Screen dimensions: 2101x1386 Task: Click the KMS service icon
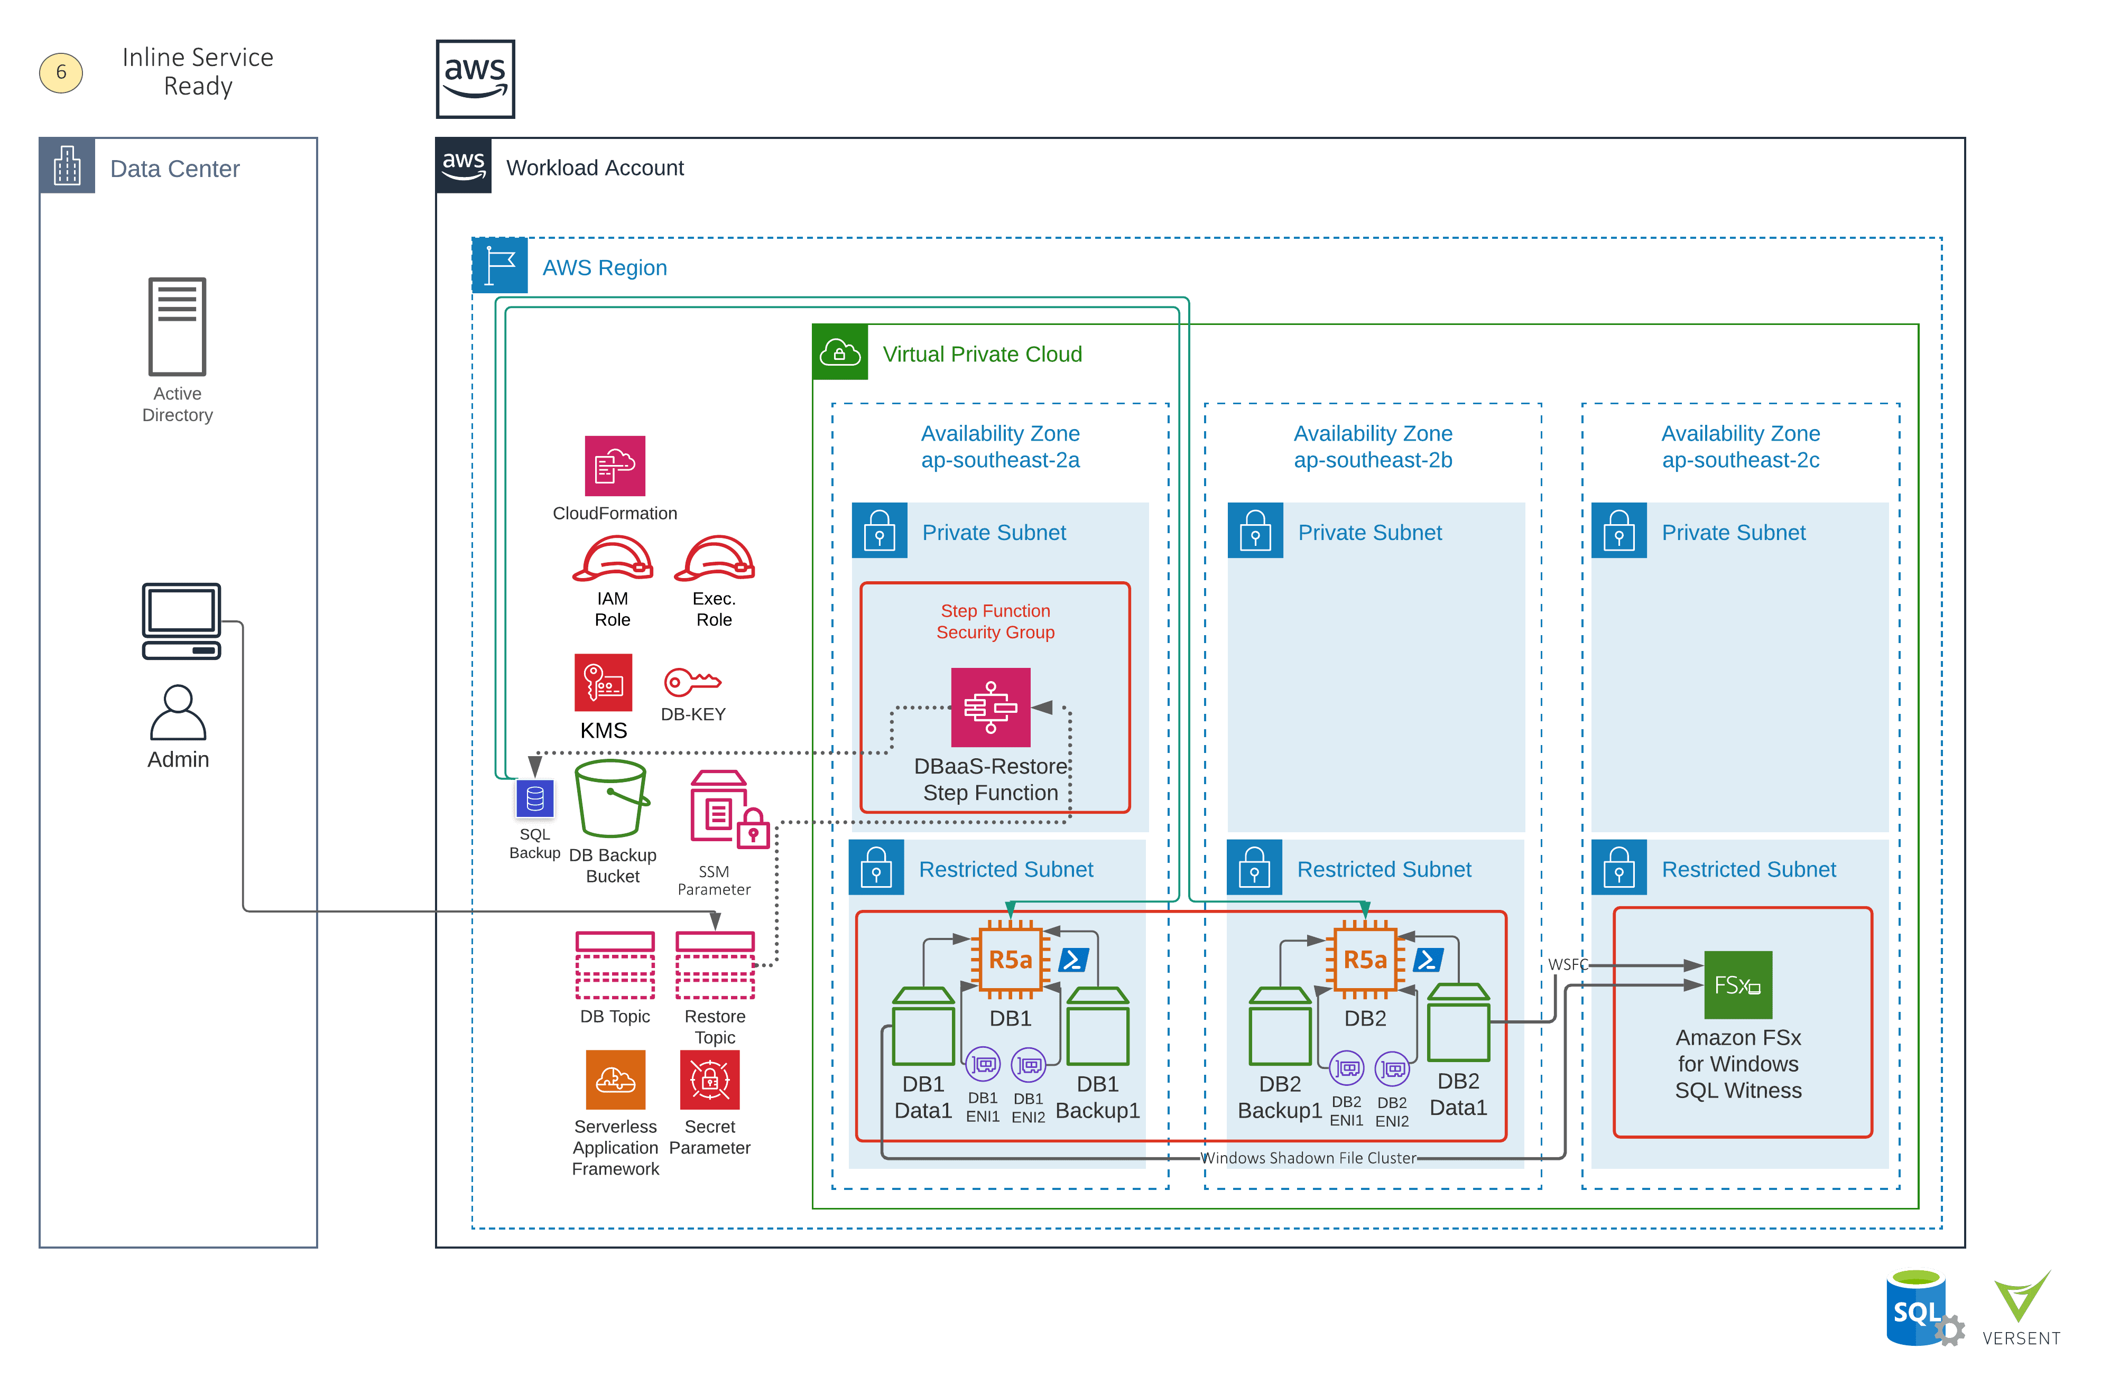(x=603, y=682)
